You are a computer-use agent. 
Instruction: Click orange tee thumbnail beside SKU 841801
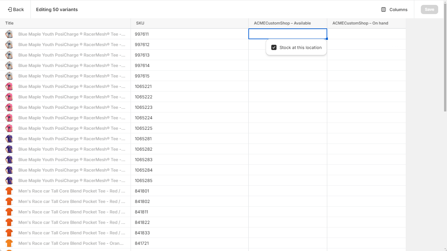pyautogui.click(x=9, y=191)
